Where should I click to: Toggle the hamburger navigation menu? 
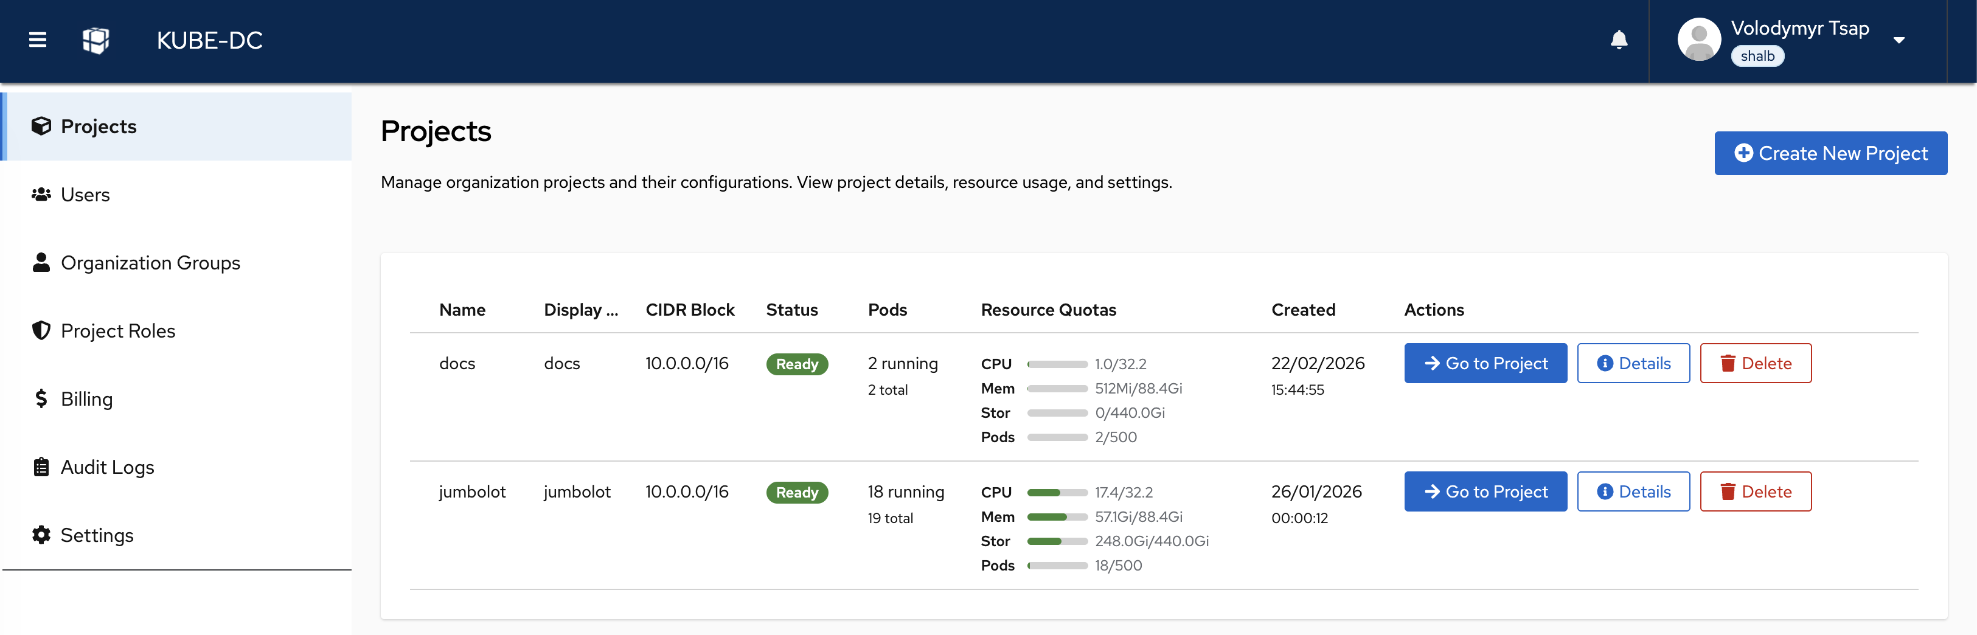tap(38, 40)
